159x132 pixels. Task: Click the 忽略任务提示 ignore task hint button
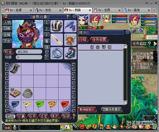112,110
